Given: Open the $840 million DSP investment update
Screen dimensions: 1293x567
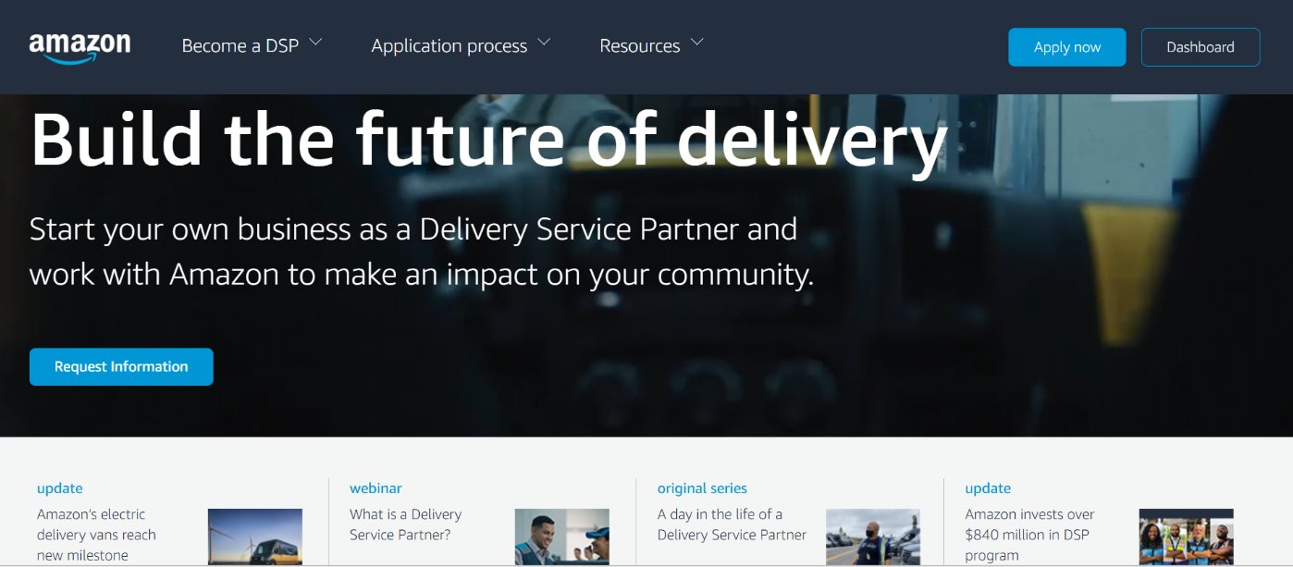Looking at the screenshot, I should (1028, 535).
